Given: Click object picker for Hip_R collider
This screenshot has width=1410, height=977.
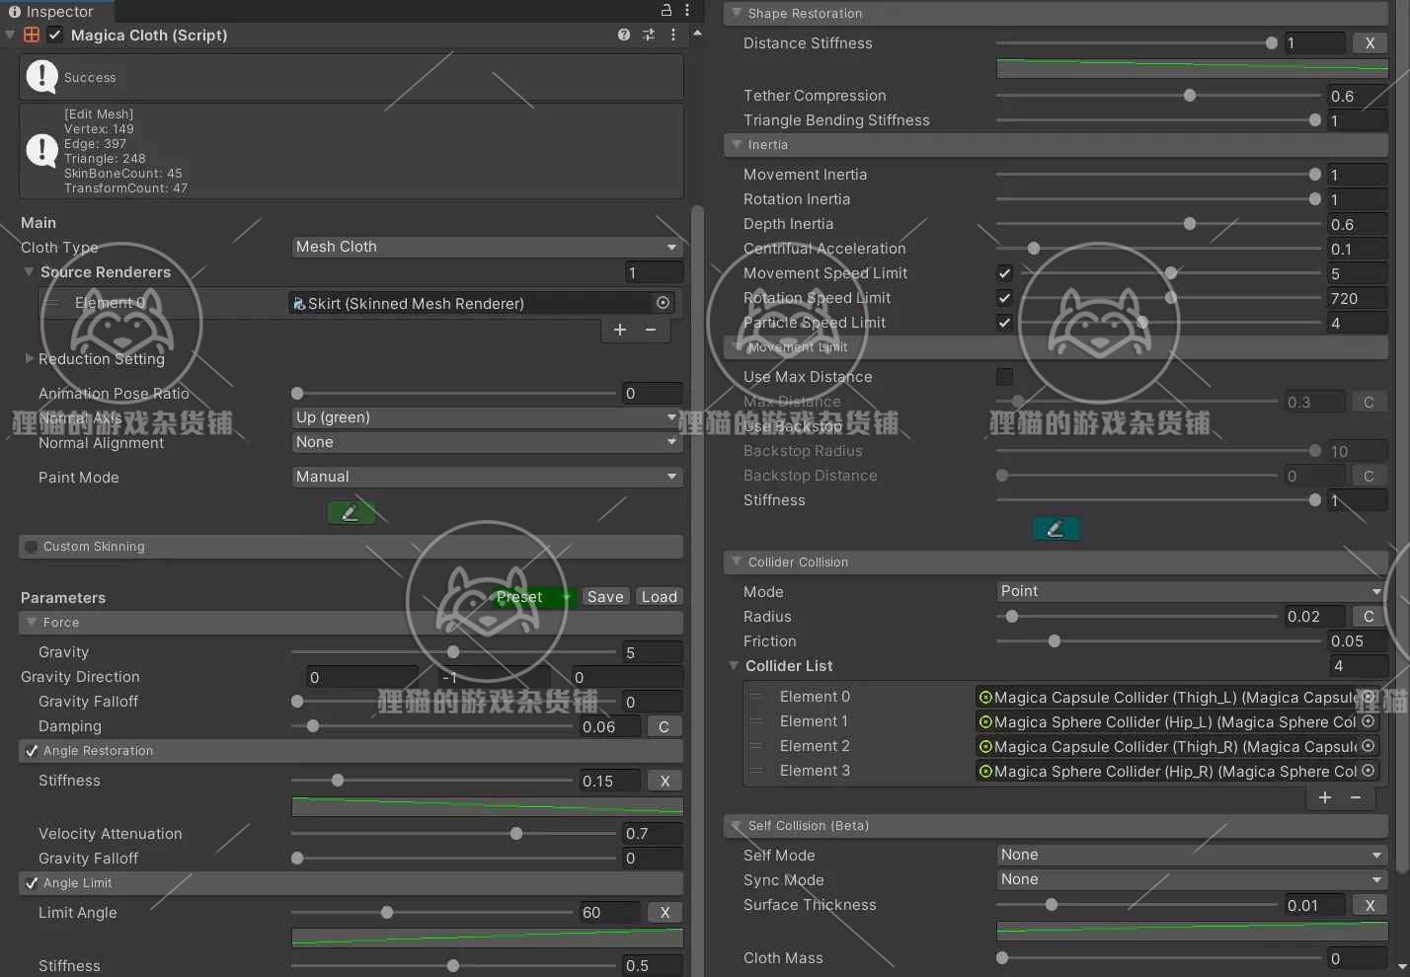Looking at the screenshot, I should [x=1369, y=771].
